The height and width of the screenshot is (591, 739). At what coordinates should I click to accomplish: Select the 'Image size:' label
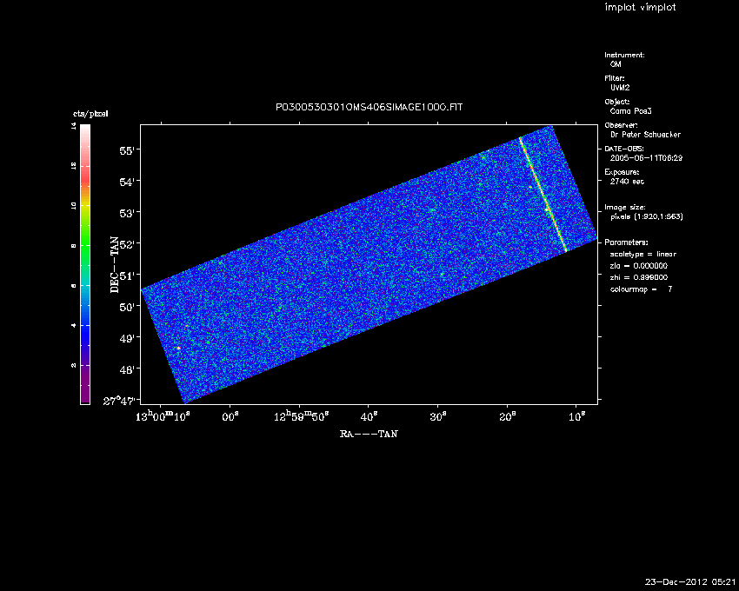pos(625,208)
